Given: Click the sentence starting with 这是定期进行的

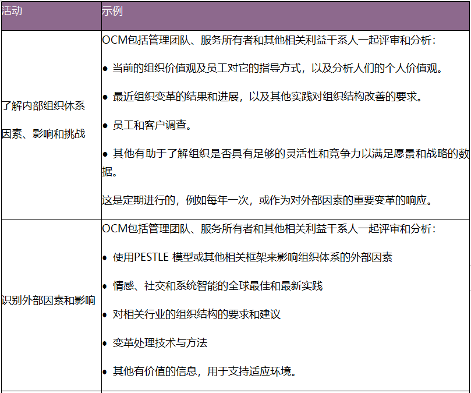Looking at the screenshot, I should click(x=267, y=201).
